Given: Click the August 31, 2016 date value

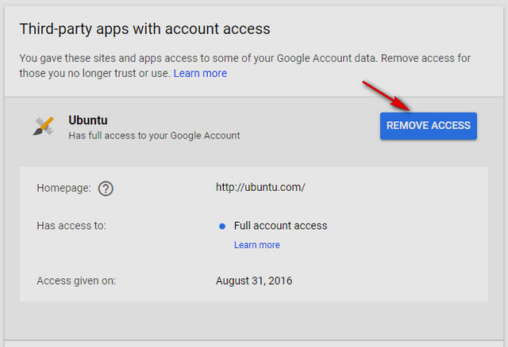Looking at the screenshot, I should click(x=254, y=280).
